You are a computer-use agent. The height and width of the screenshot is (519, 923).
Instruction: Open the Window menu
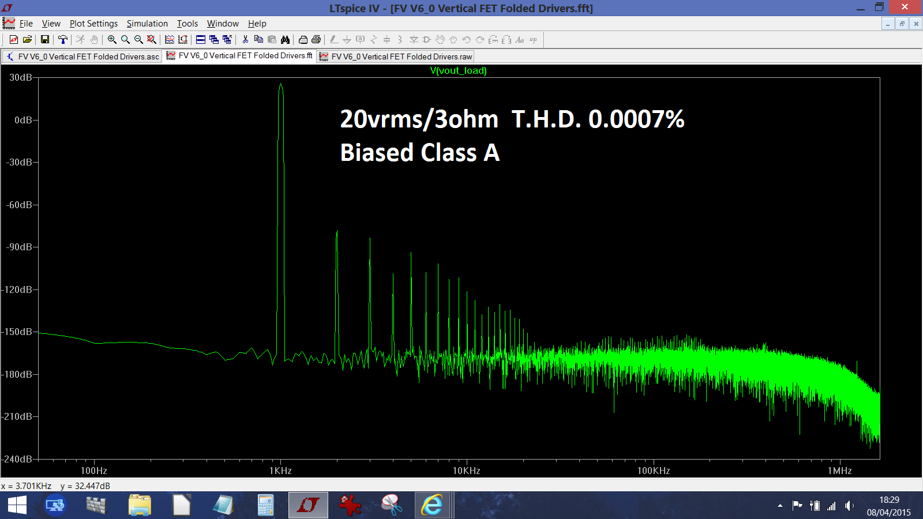coord(223,24)
